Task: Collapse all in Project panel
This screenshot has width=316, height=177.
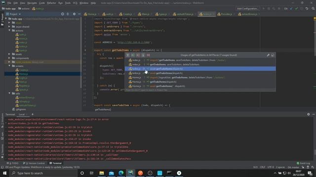Action: 68,14
